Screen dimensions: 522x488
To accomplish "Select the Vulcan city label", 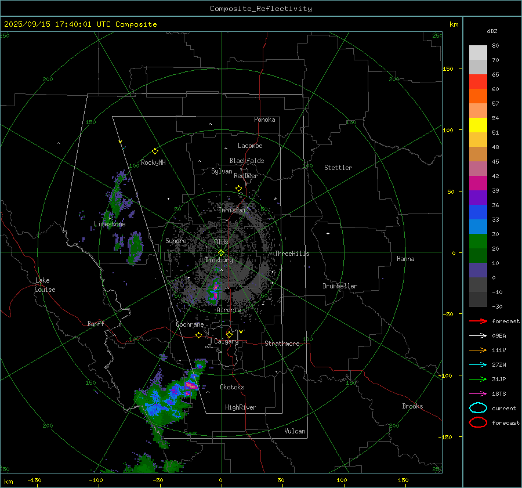I will pos(295,431).
